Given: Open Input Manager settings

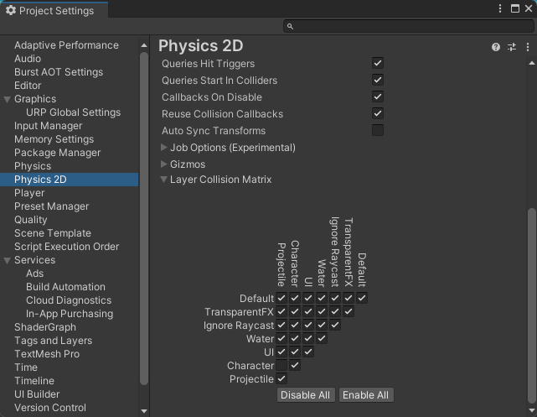Looking at the screenshot, I should (48, 126).
